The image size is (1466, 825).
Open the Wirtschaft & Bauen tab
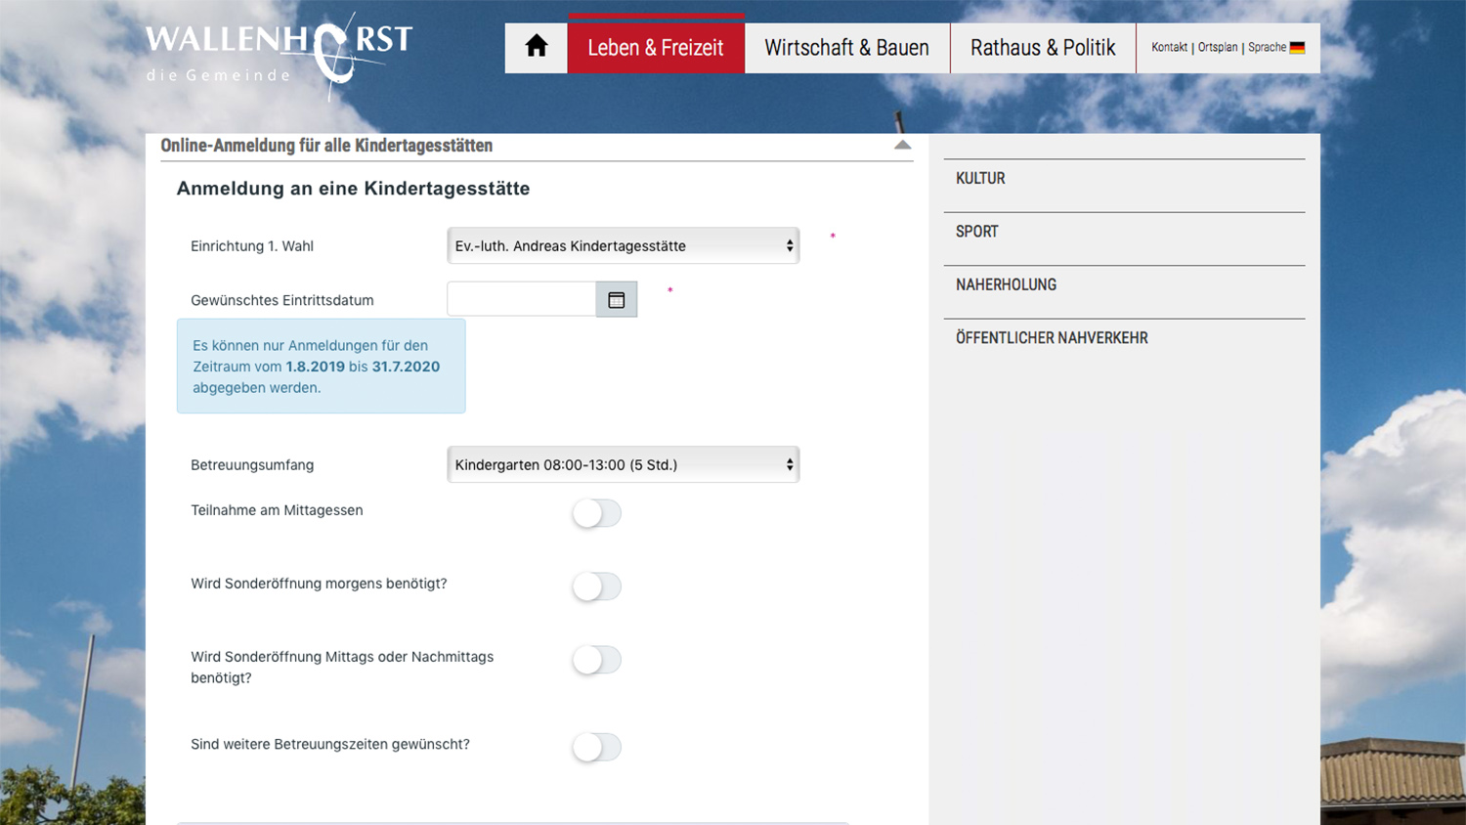click(x=847, y=47)
